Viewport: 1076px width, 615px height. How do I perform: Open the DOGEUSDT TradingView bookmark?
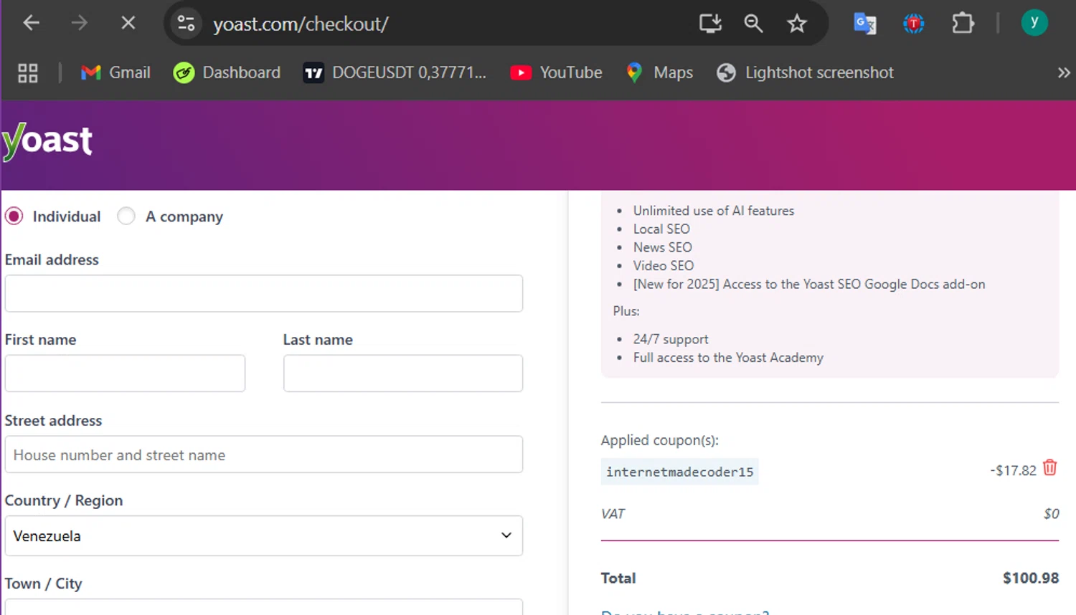click(x=395, y=72)
